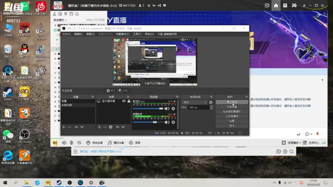Screen dimensions: 333x187
Task: Remove the selected source with minus icon
Action: [x=105, y=127]
